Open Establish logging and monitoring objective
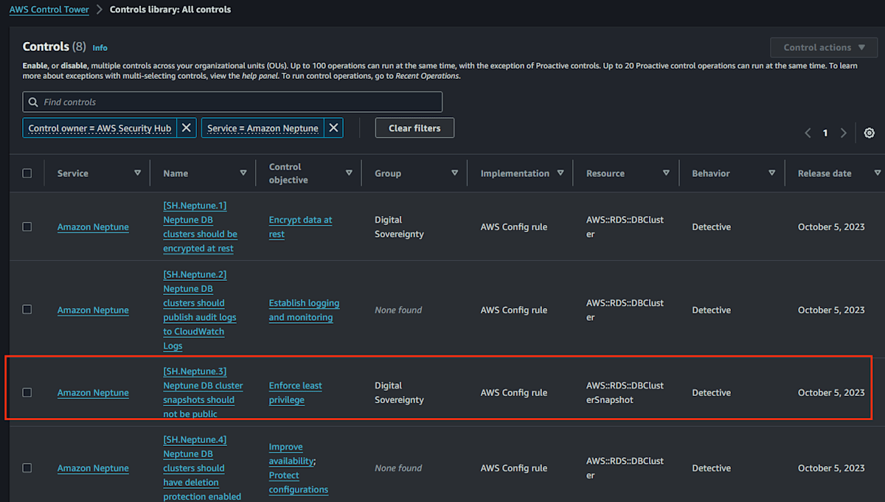Viewport: 885px width, 502px height. pos(304,310)
